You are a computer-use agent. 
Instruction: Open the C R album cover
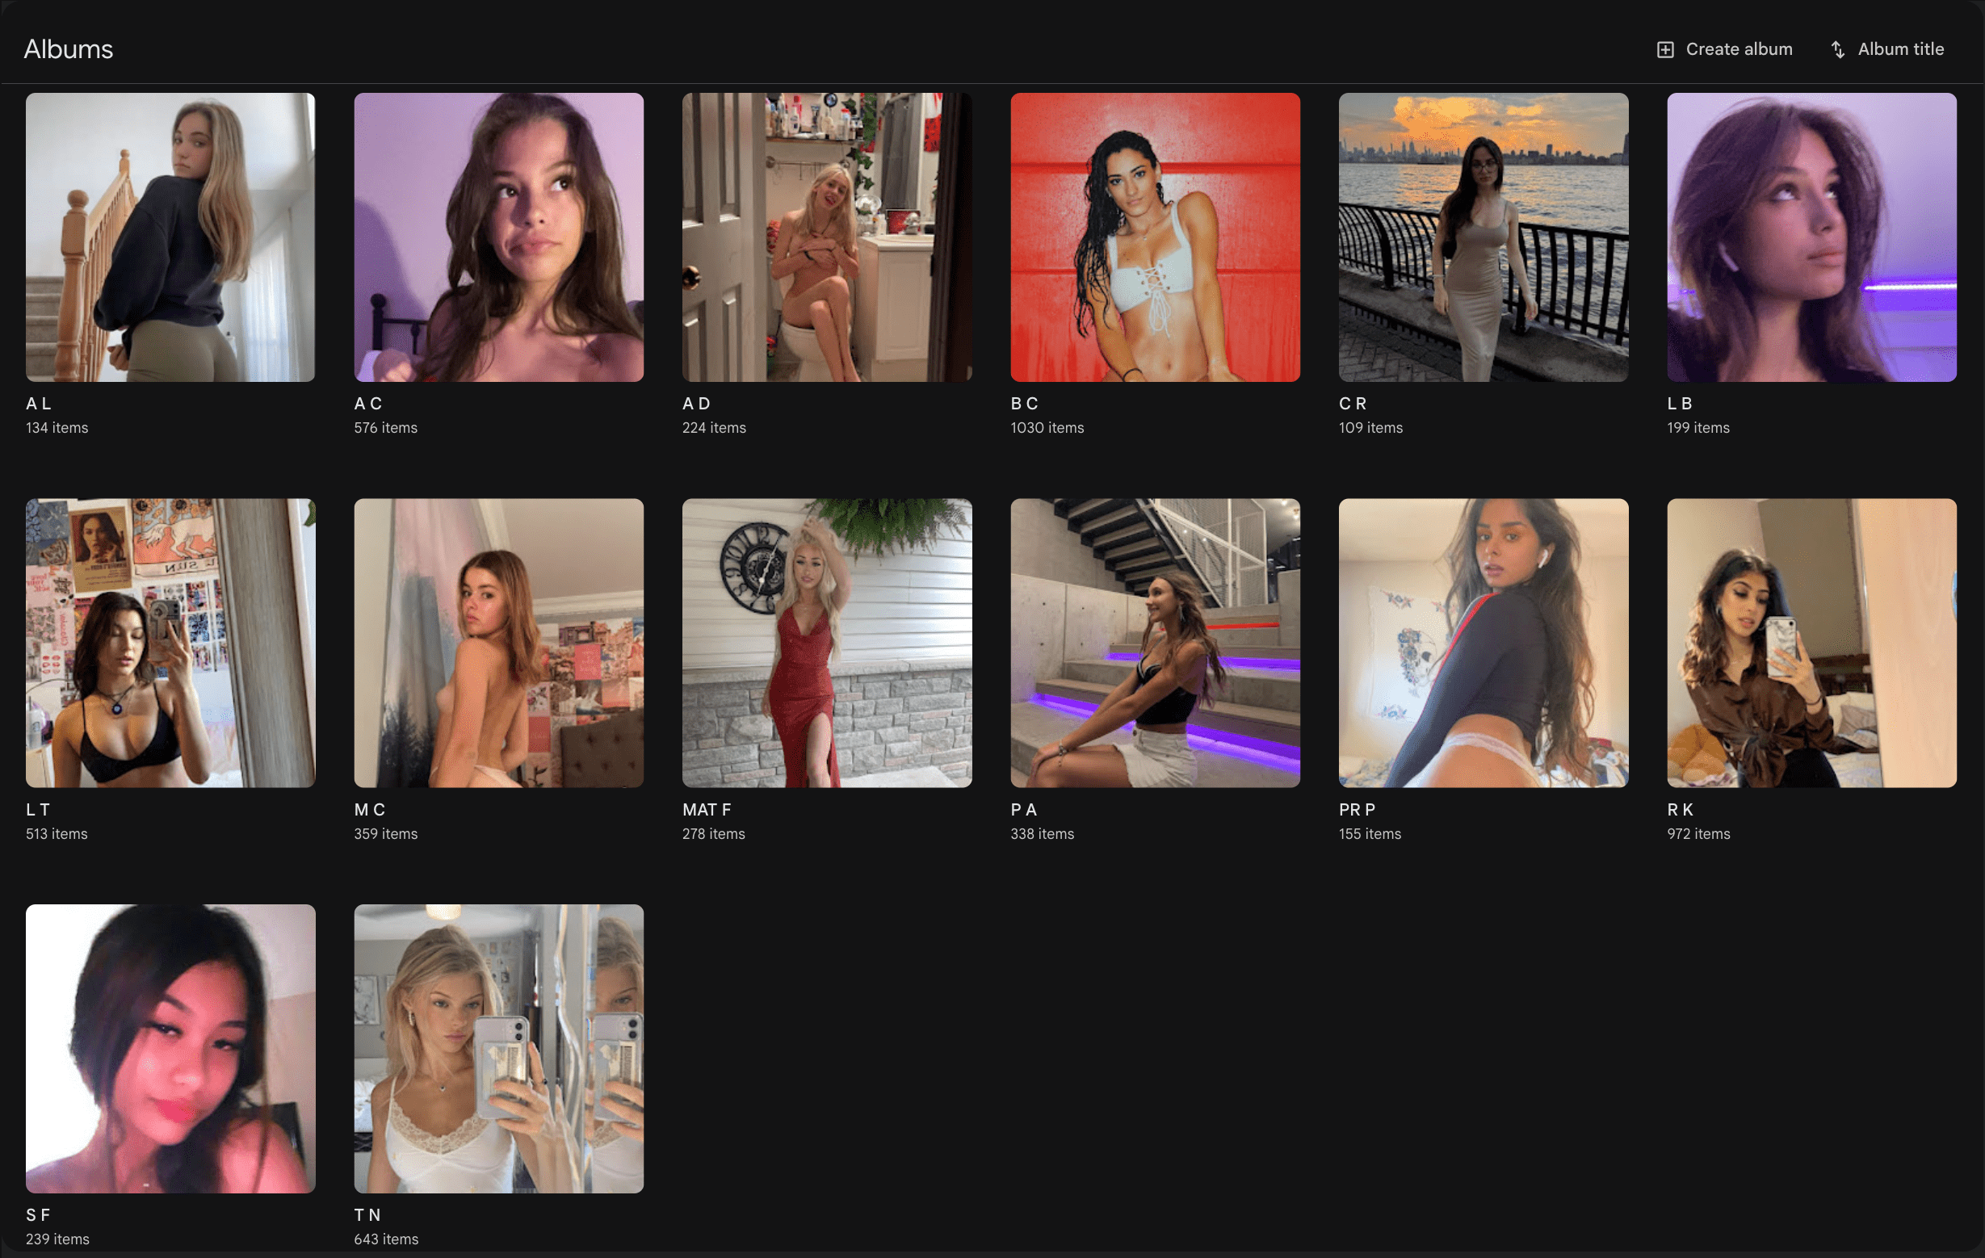[1483, 237]
